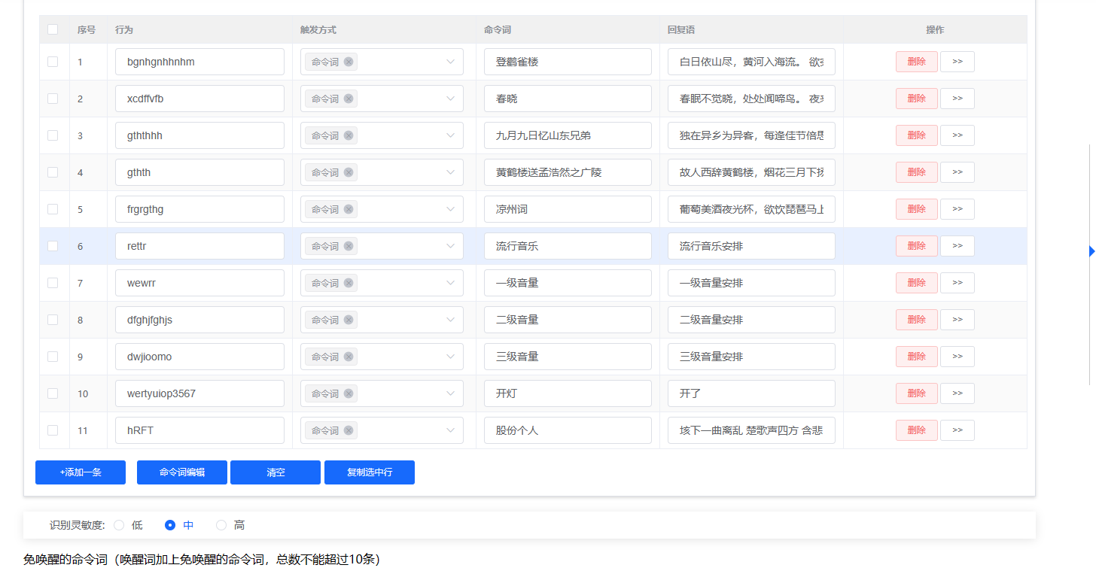
Task: Click the blue arrow at right edge
Action: coord(1092,251)
